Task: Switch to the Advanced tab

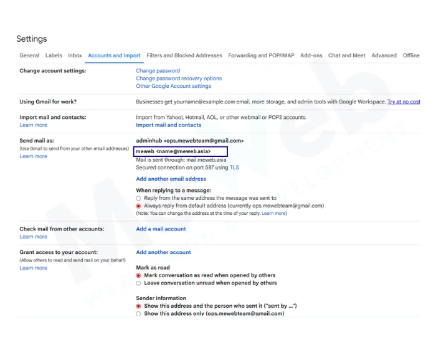Action: pyautogui.click(x=384, y=55)
